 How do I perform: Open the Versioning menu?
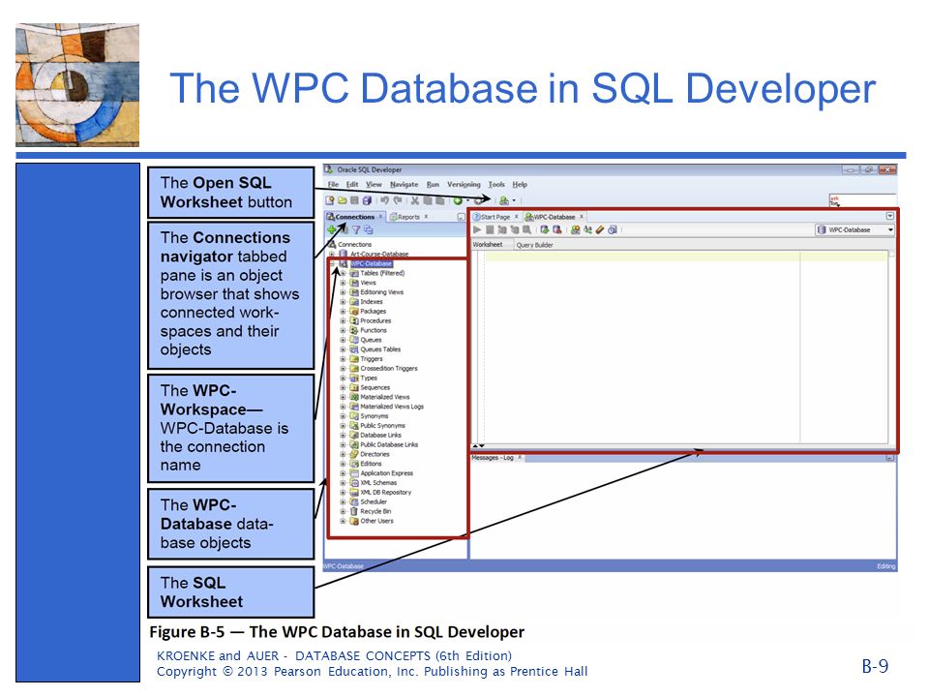(x=464, y=184)
